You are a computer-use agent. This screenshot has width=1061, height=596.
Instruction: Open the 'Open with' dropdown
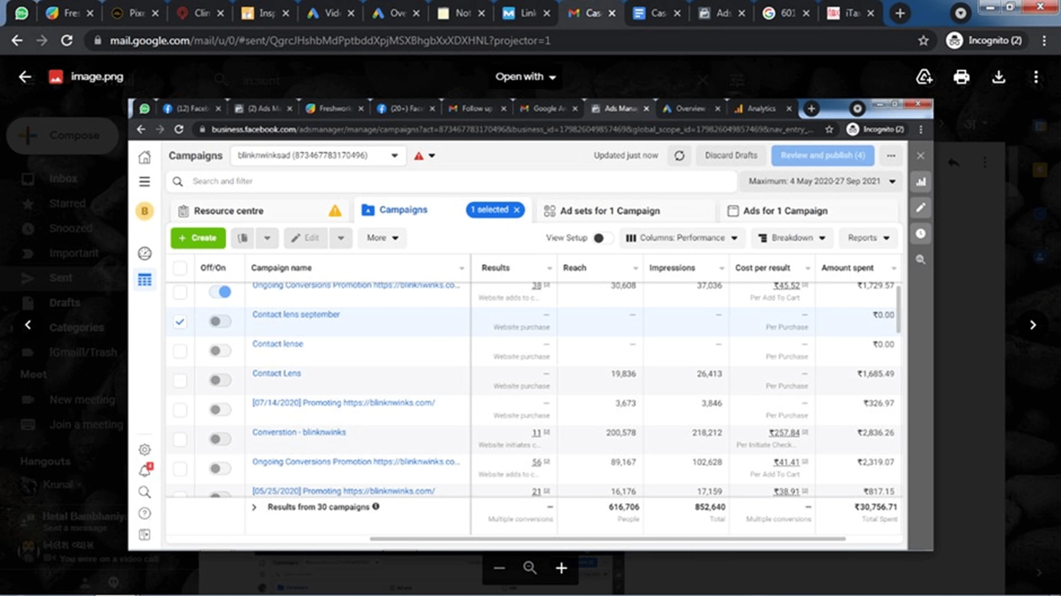tap(525, 77)
